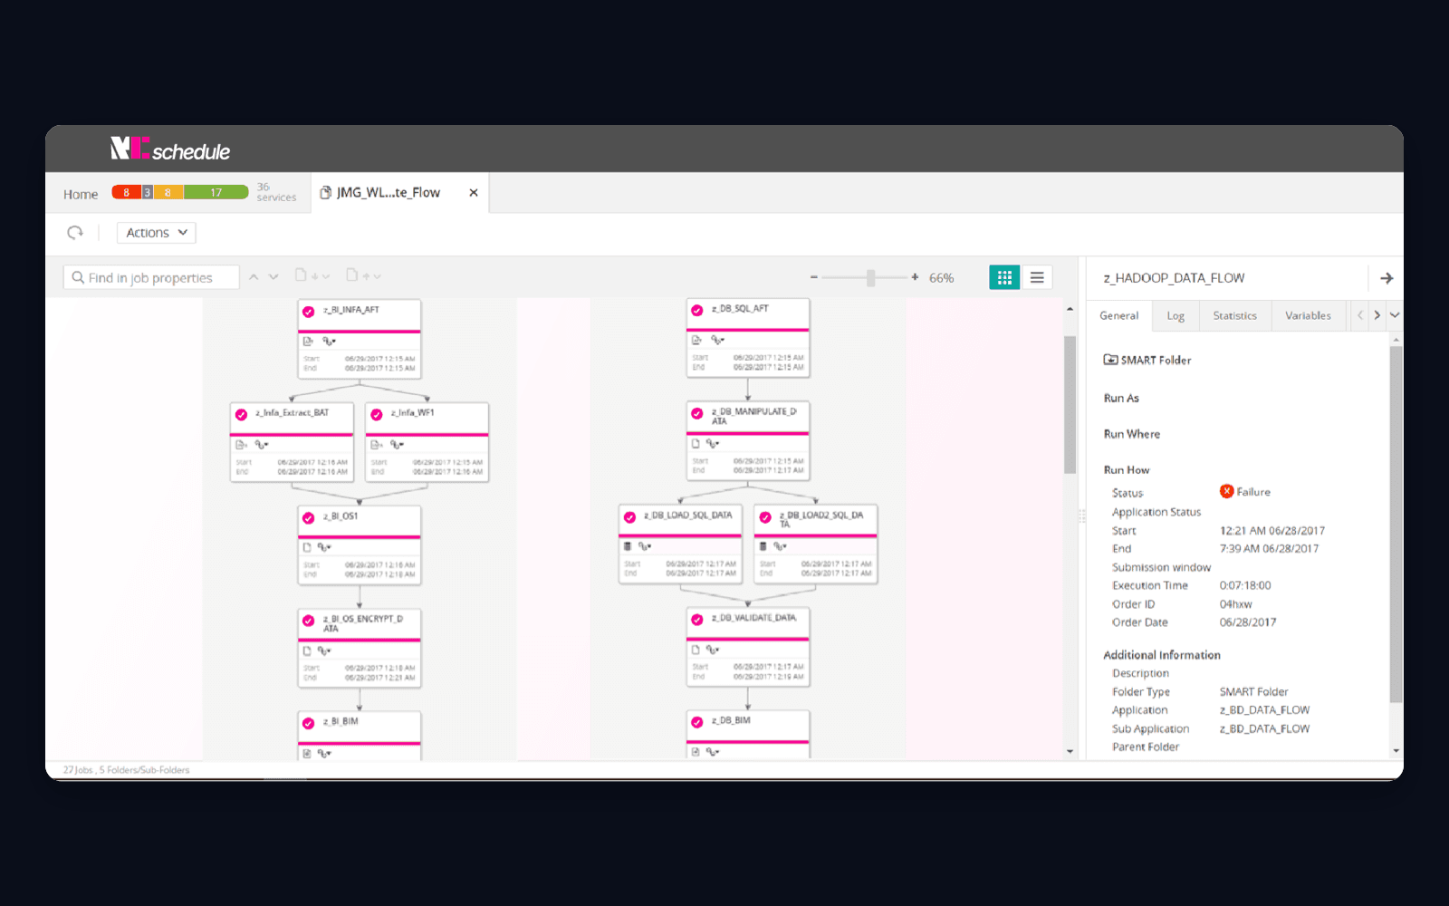
Task: Click the z_DB_LOAD2_SQL_DATA status checkmark
Action: coord(764,517)
